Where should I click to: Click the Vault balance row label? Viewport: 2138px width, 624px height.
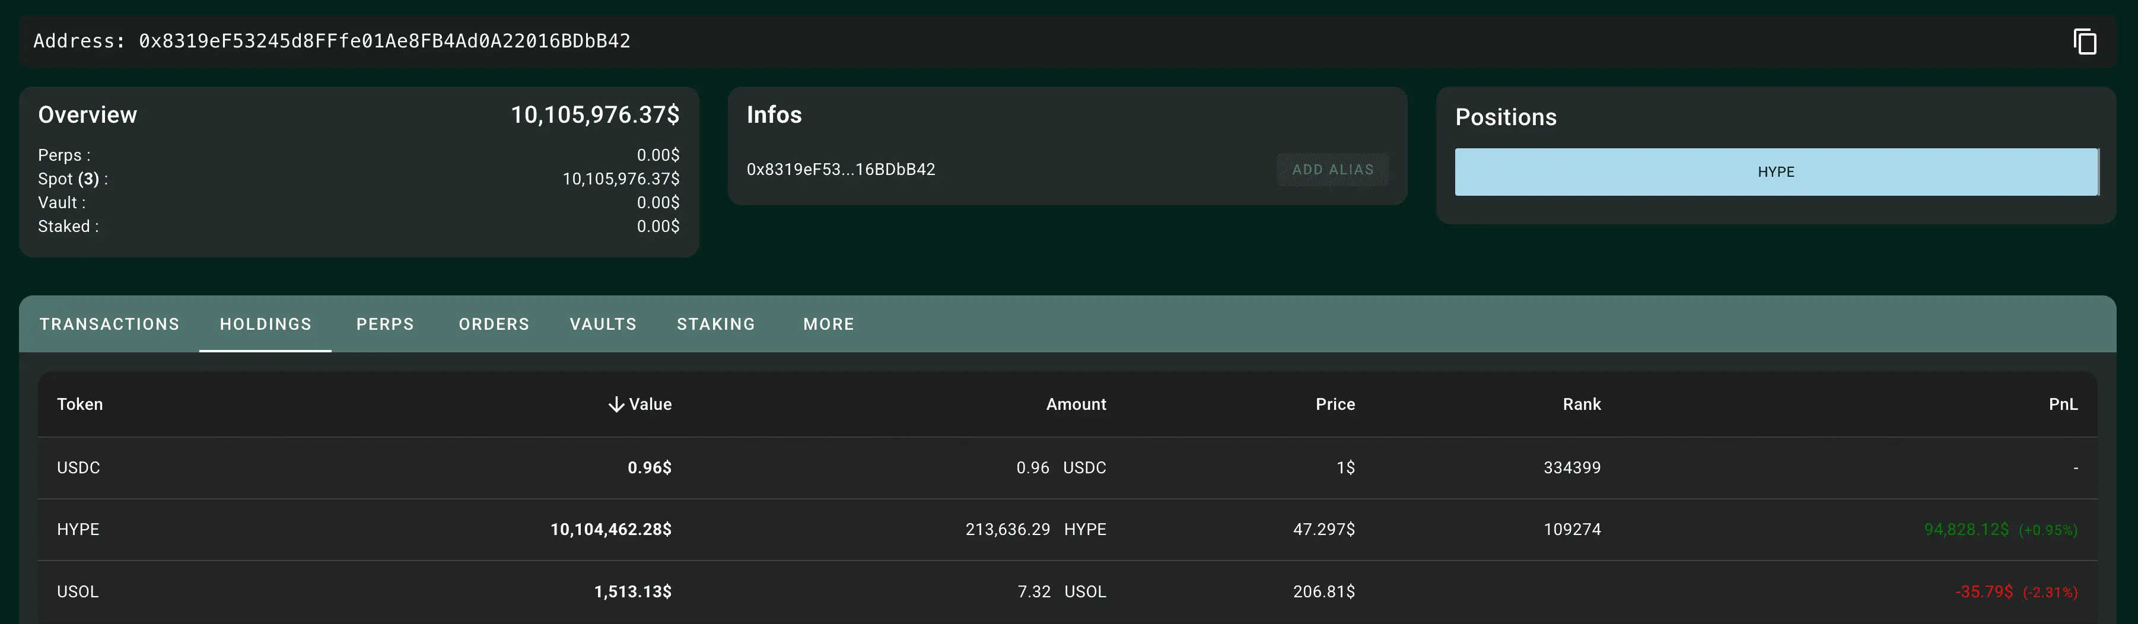[x=62, y=202]
